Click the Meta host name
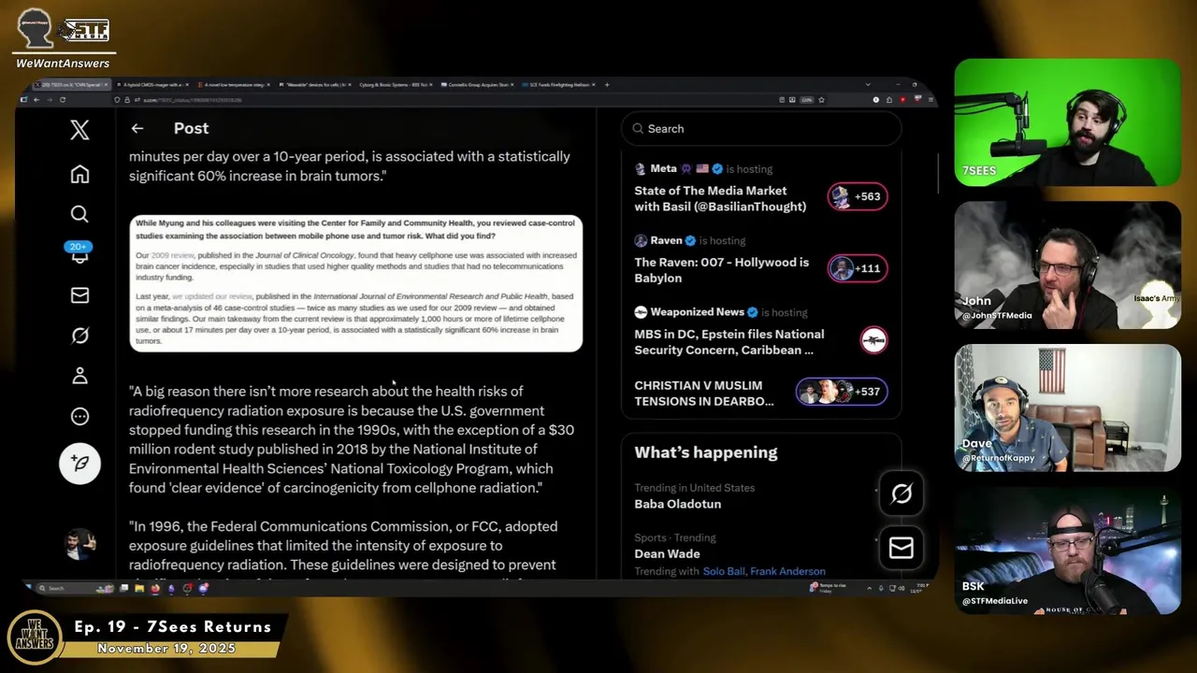1197x673 pixels. click(663, 169)
